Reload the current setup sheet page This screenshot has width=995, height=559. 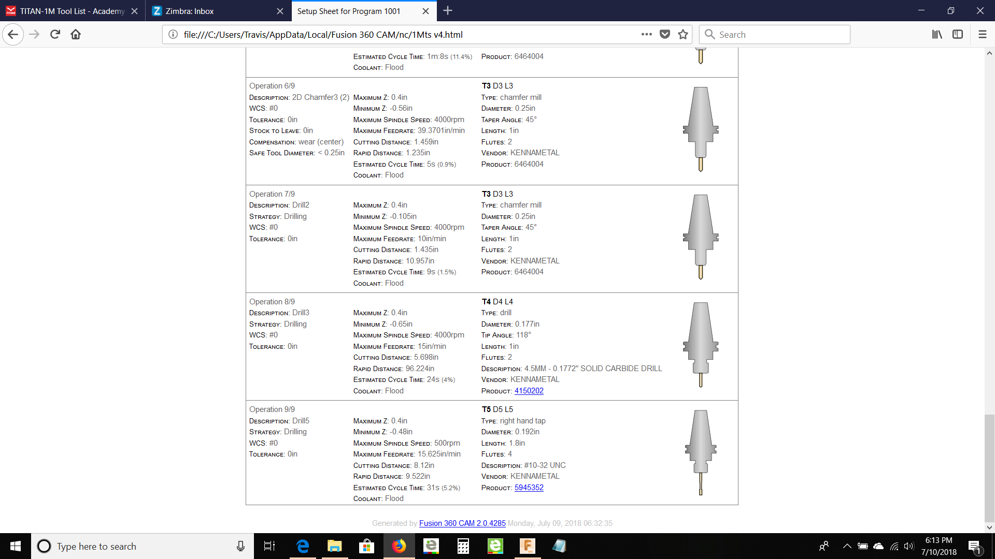pos(55,34)
